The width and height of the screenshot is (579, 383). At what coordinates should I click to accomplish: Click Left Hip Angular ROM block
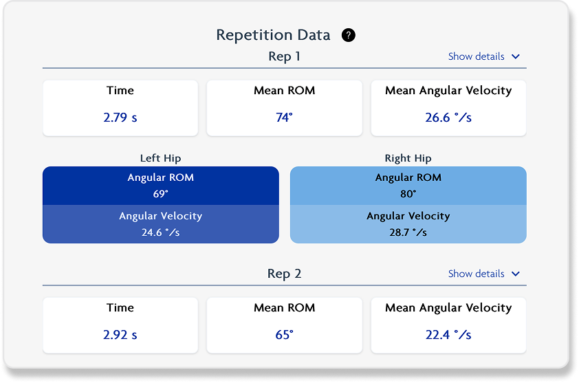161,186
